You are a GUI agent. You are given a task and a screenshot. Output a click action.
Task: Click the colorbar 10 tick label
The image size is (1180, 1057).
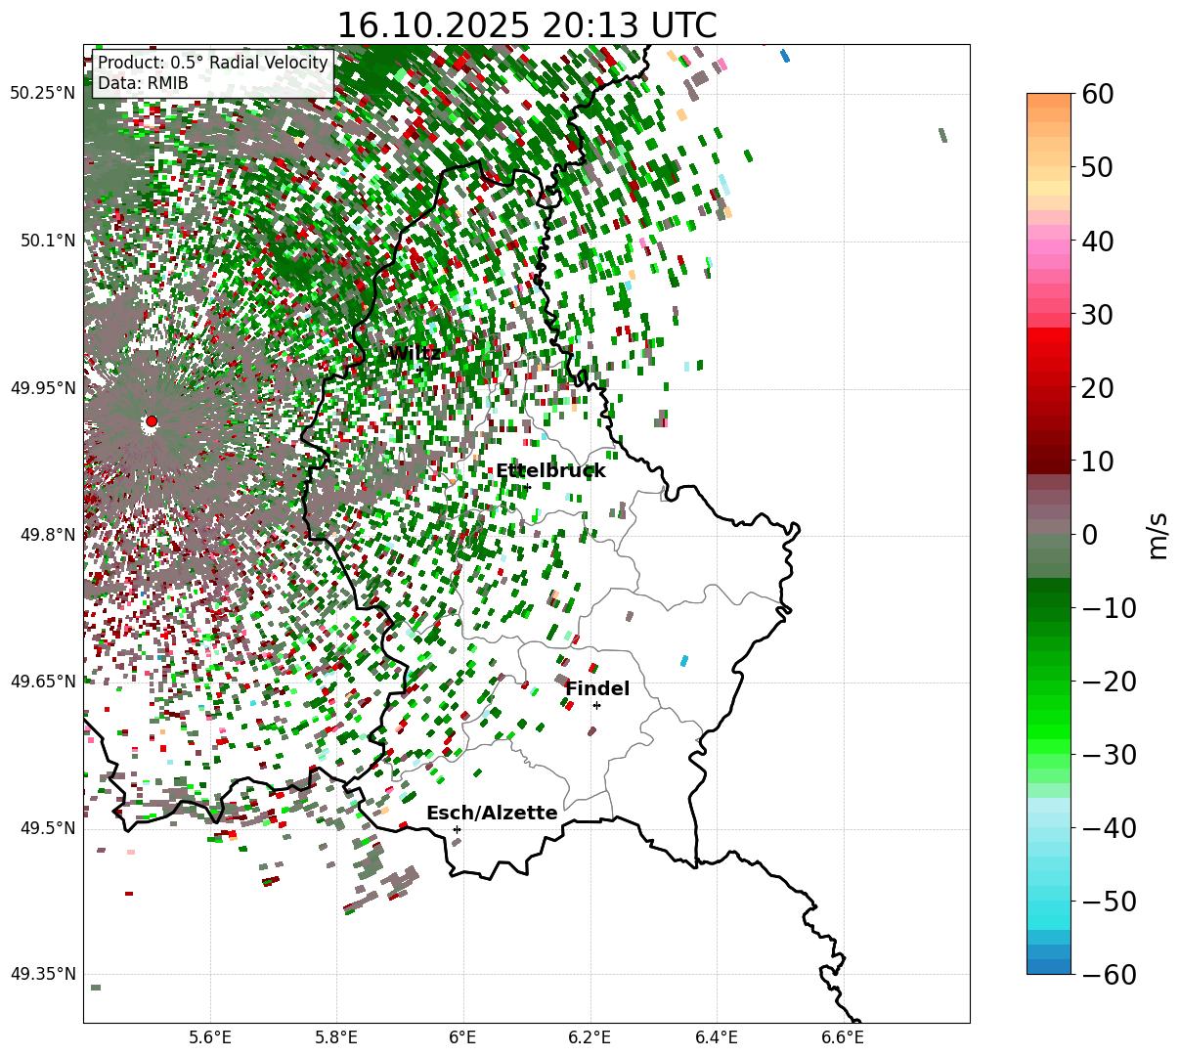coord(1097,461)
